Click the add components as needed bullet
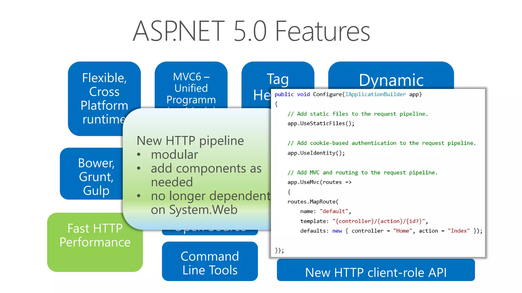 tap(206, 169)
